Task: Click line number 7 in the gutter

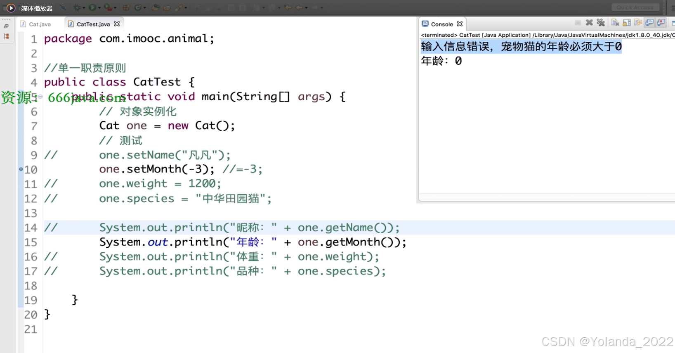Action: (x=34, y=126)
